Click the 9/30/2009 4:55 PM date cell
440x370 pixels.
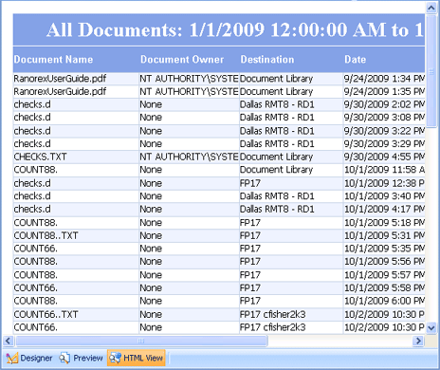384,157
